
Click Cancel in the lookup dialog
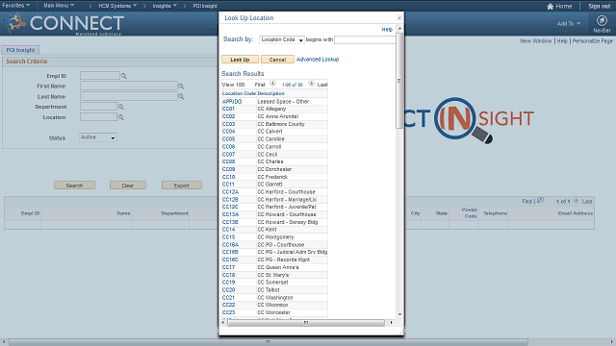pos(277,60)
